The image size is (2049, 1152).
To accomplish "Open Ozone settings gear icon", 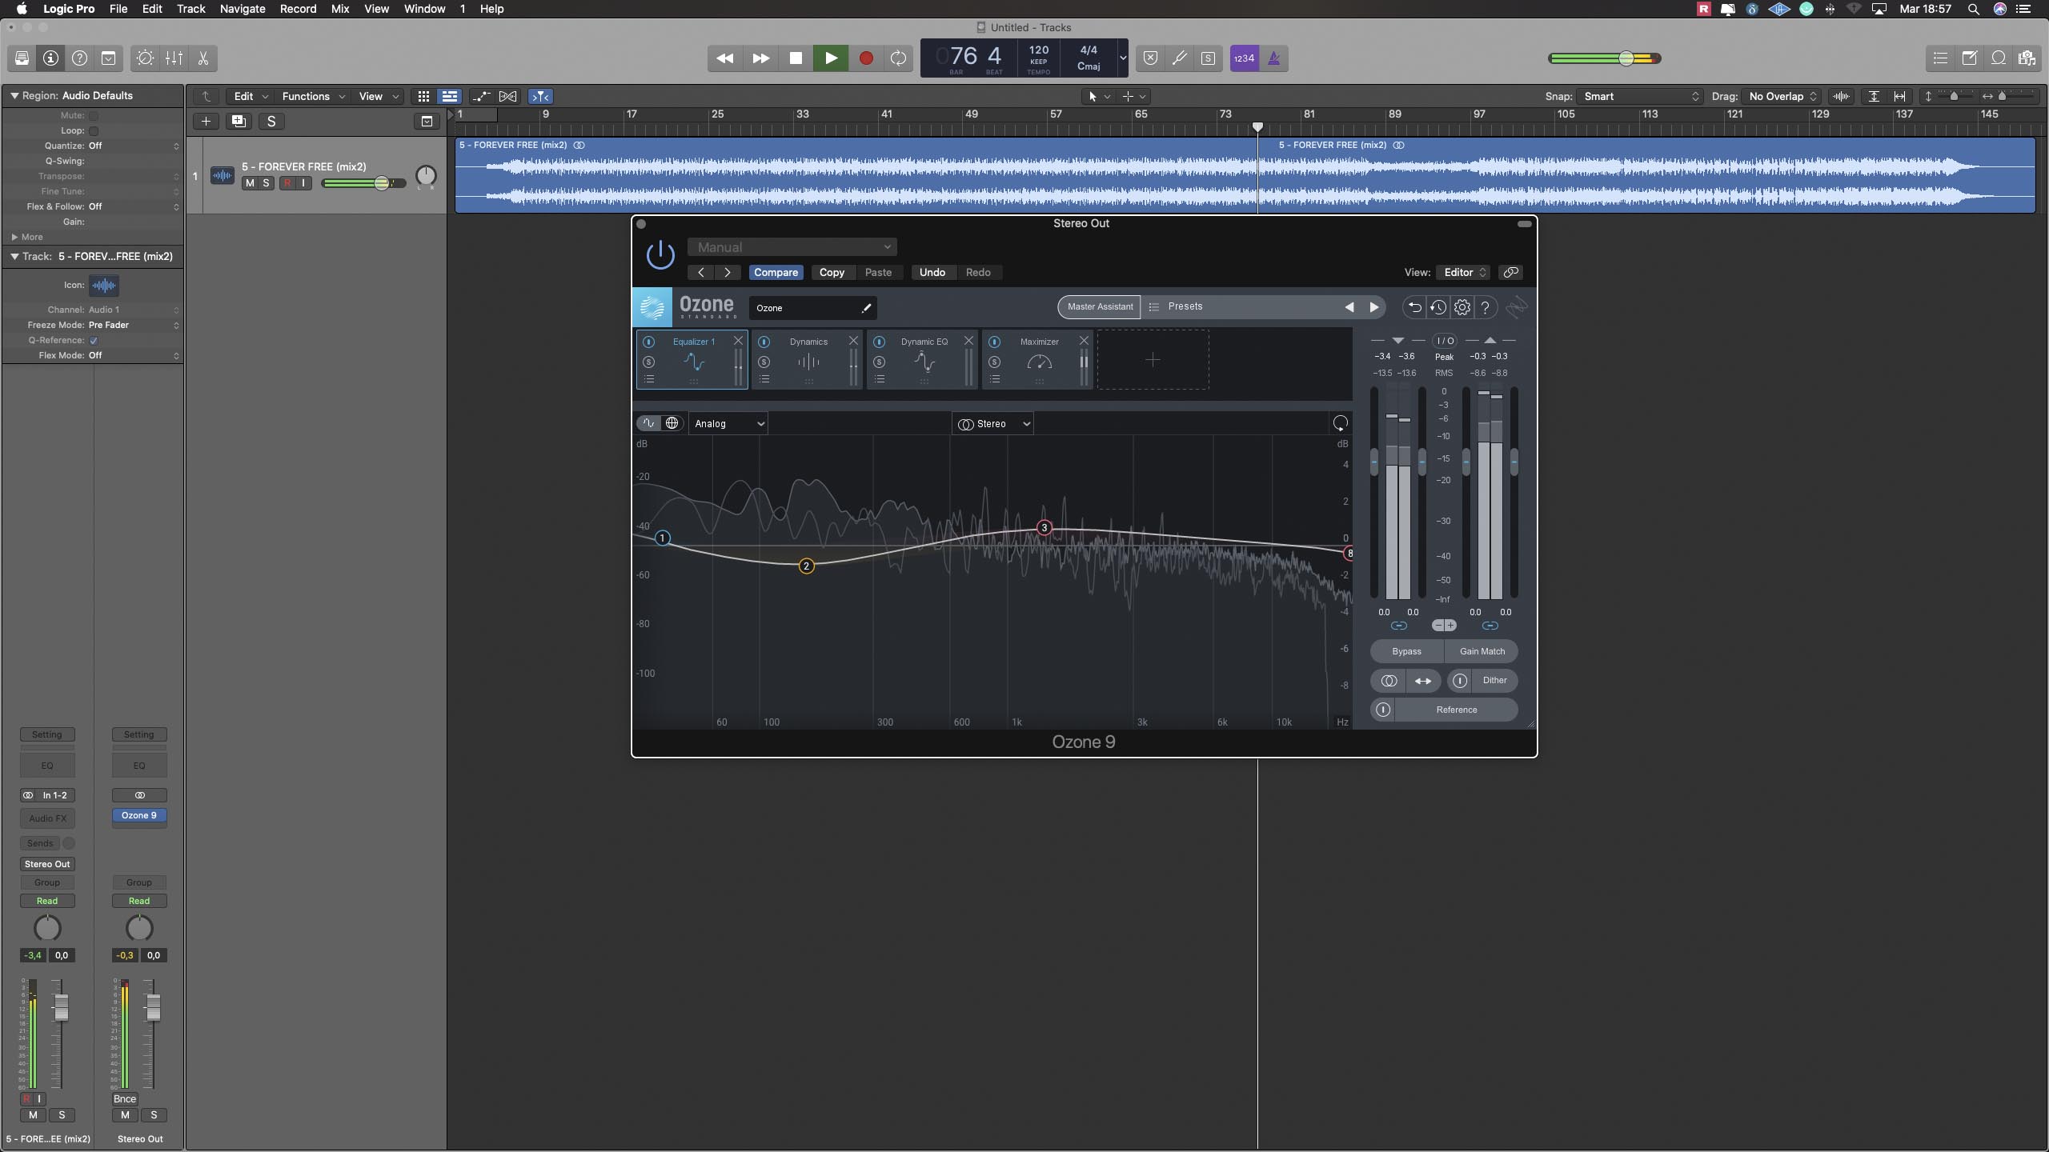I will click(x=1462, y=307).
